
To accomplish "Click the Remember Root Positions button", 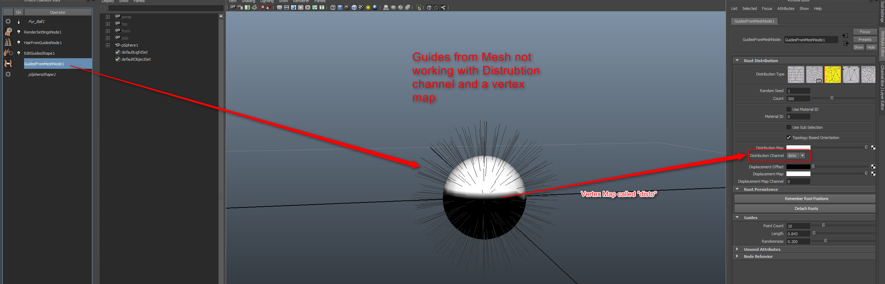I will (x=806, y=199).
